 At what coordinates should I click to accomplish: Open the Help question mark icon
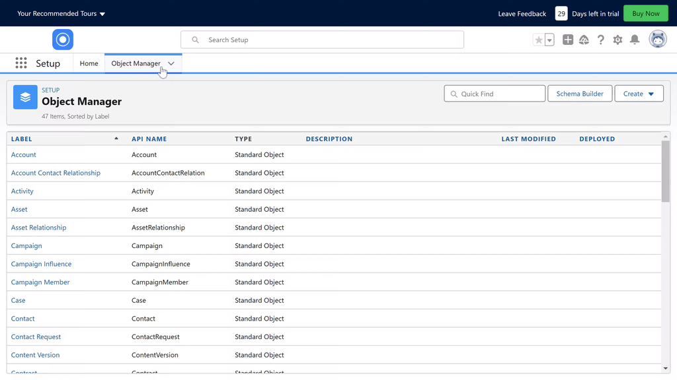600,40
